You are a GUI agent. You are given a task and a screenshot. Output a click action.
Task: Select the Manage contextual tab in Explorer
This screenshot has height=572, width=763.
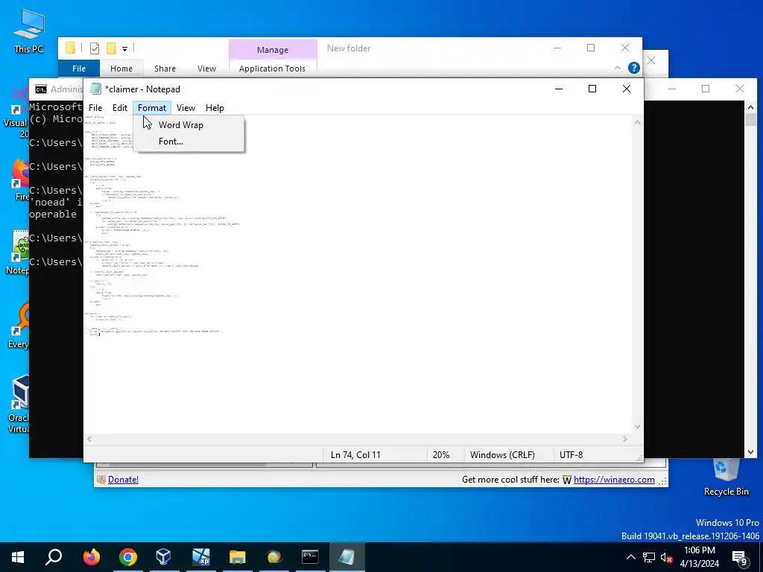tap(273, 50)
